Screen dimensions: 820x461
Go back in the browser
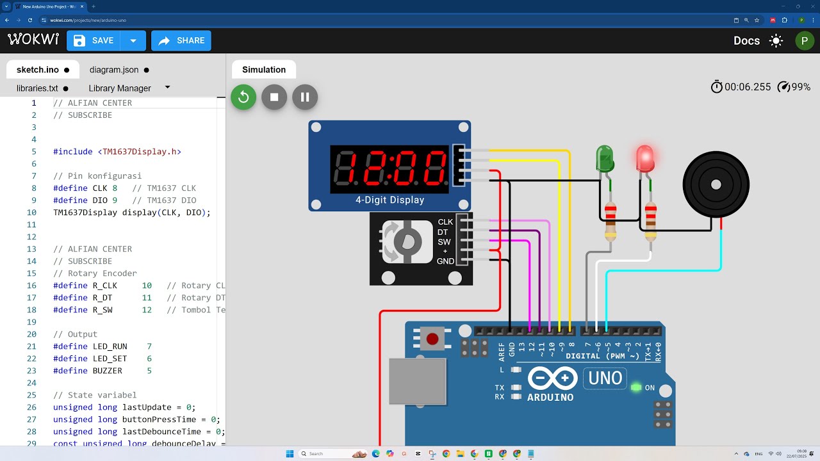tap(7, 20)
